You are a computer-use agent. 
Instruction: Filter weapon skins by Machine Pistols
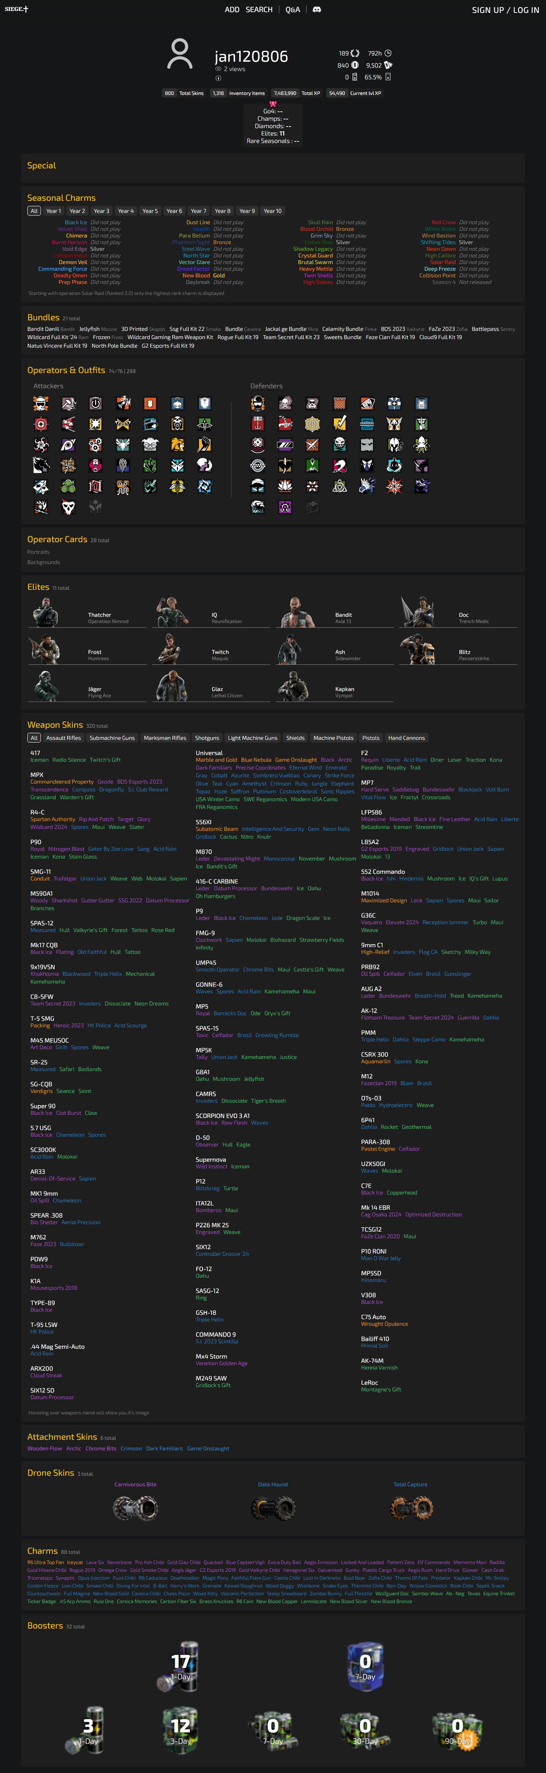point(333,738)
